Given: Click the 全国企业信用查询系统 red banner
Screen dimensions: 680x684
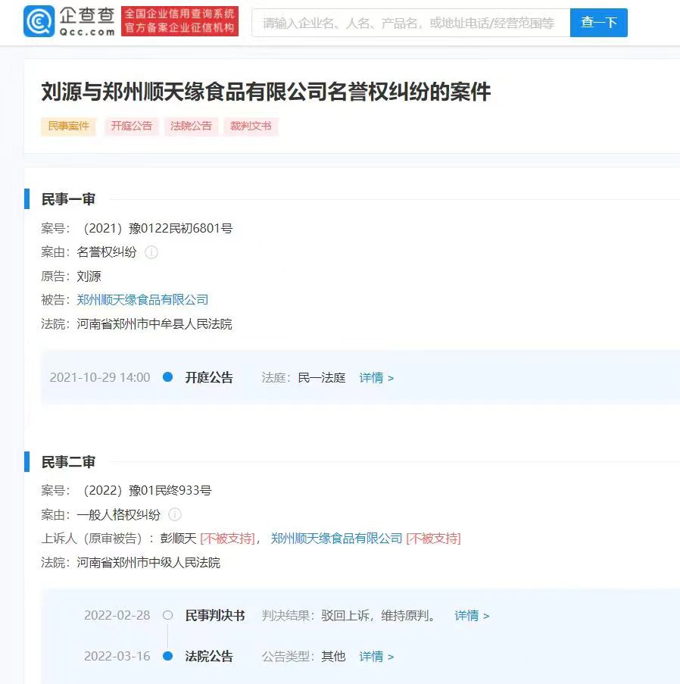Looking at the screenshot, I should coord(179,21).
